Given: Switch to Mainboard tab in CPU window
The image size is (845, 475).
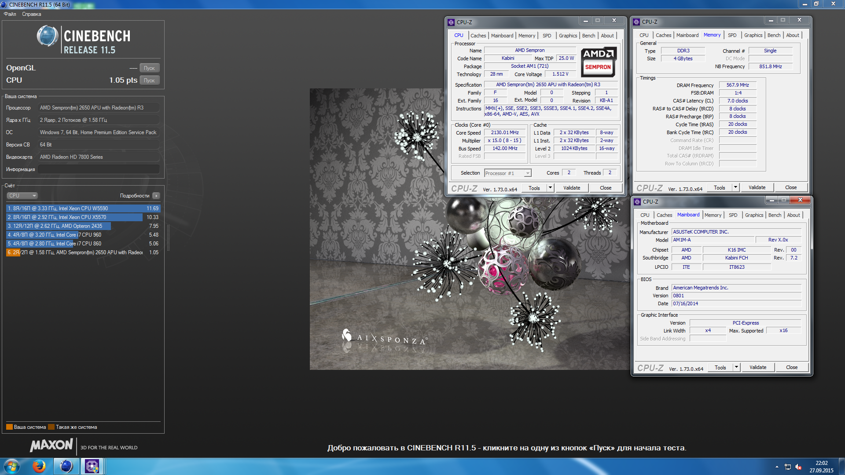Looking at the screenshot, I should click(502, 36).
